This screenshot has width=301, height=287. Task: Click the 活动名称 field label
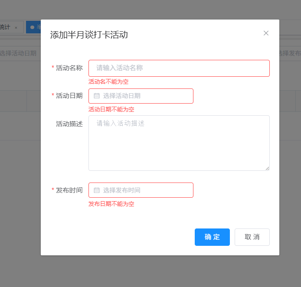(x=69, y=68)
